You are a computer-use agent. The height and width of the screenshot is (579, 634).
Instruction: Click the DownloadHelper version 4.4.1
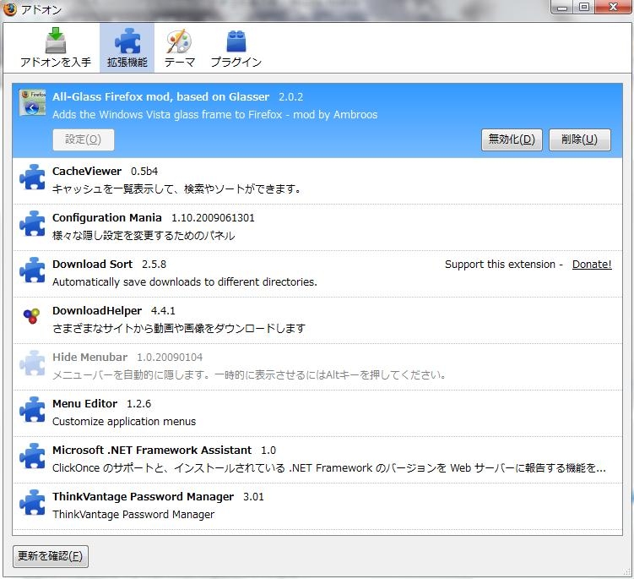(x=163, y=311)
